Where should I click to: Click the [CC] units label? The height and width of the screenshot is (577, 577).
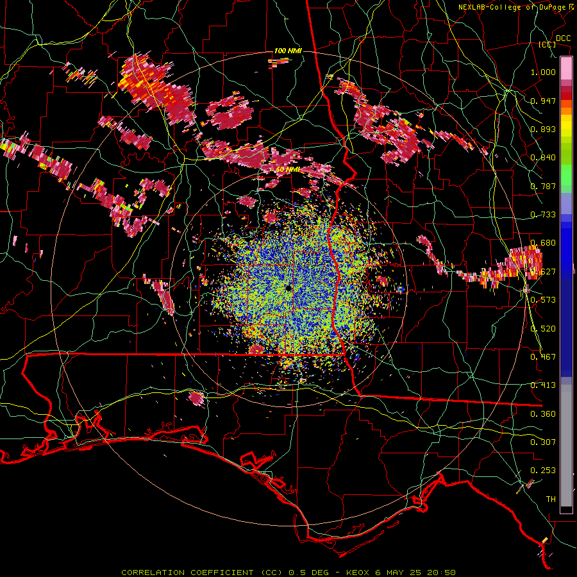[548, 44]
